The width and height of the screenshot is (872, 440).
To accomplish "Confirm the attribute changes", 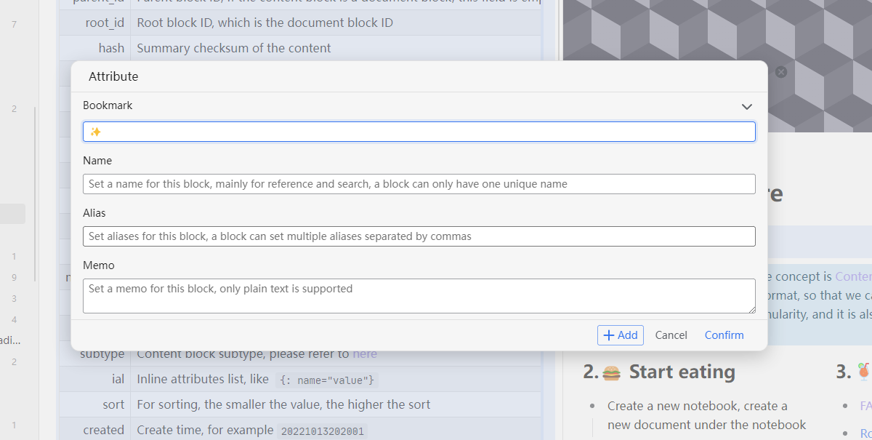I will pyautogui.click(x=724, y=335).
